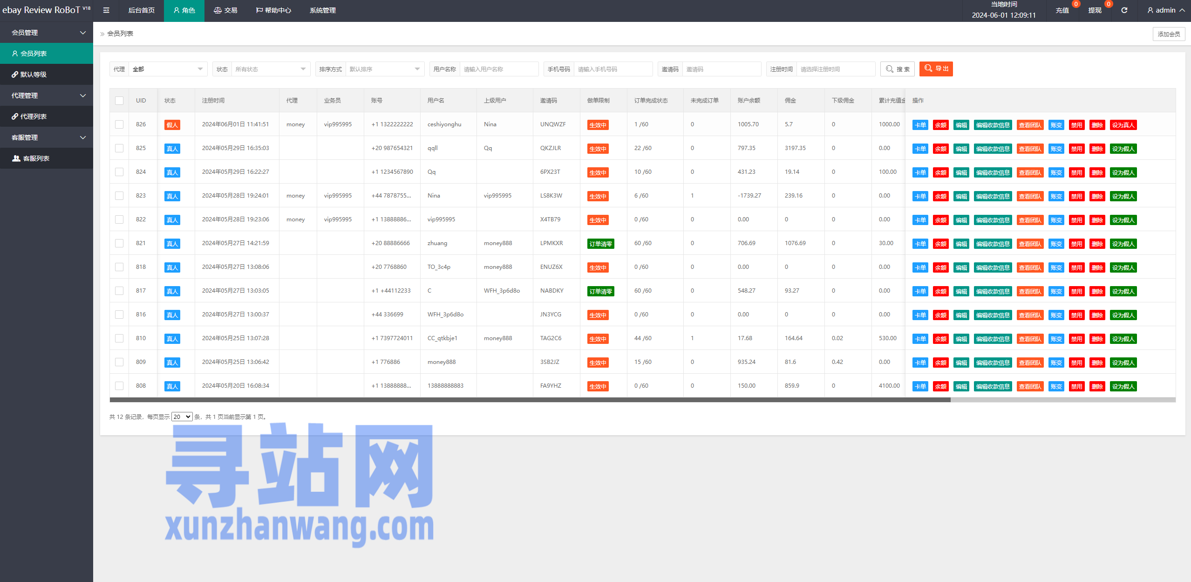Check the box for UID 824
Screen dimensions: 1191x582
pos(119,172)
